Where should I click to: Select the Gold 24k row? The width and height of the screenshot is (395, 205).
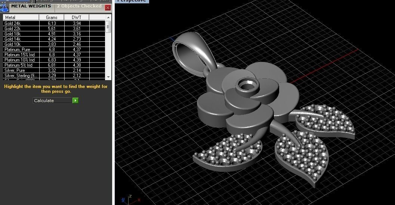54,23
